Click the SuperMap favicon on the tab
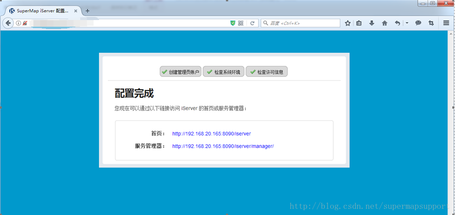The height and width of the screenshot is (215, 455). pyautogui.click(x=12, y=11)
